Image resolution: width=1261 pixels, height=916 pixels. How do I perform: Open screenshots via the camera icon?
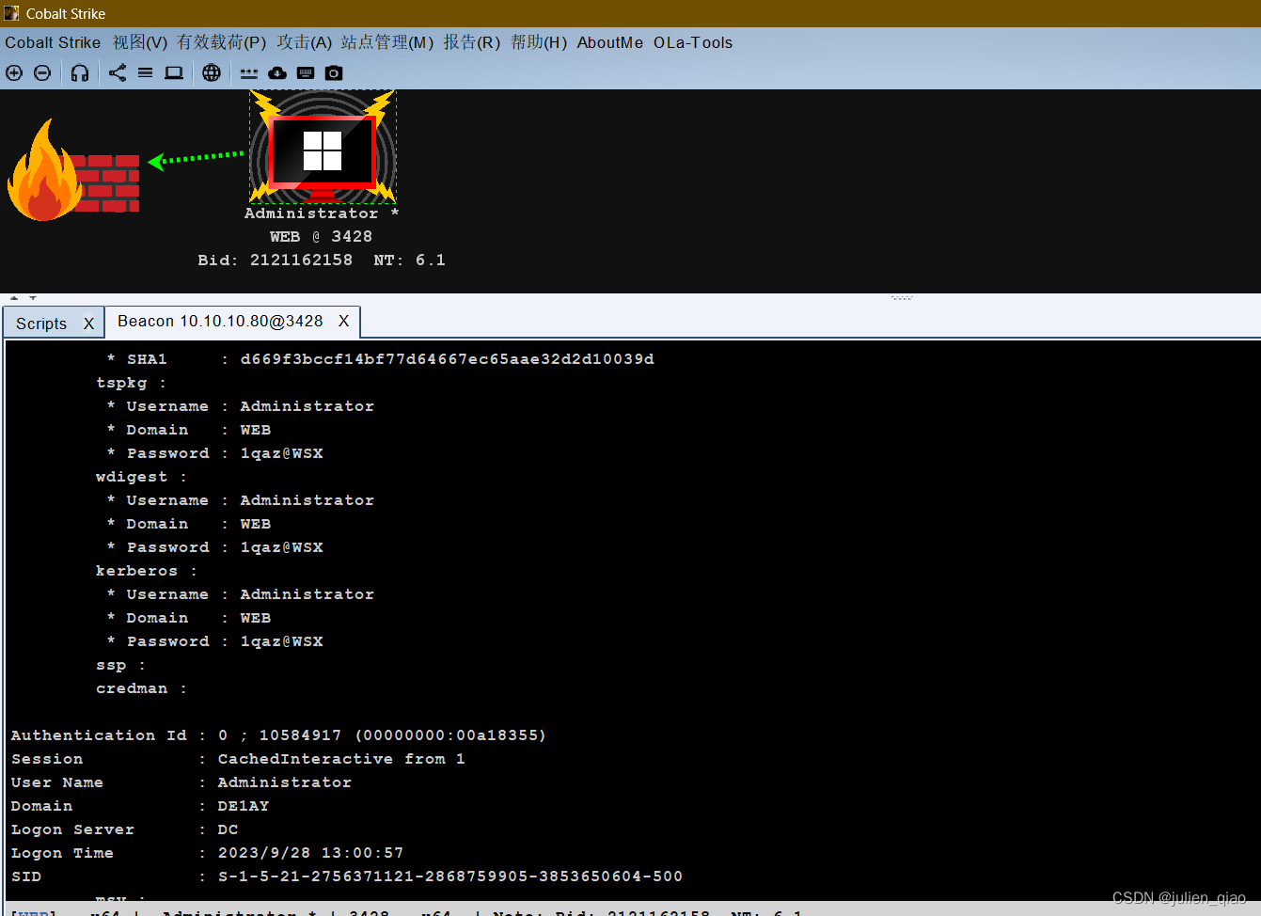pos(334,72)
